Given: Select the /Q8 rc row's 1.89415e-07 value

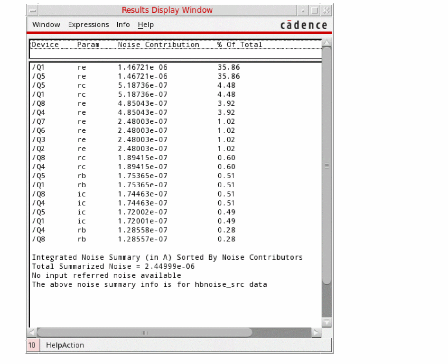Looking at the screenshot, I should 142,158.
